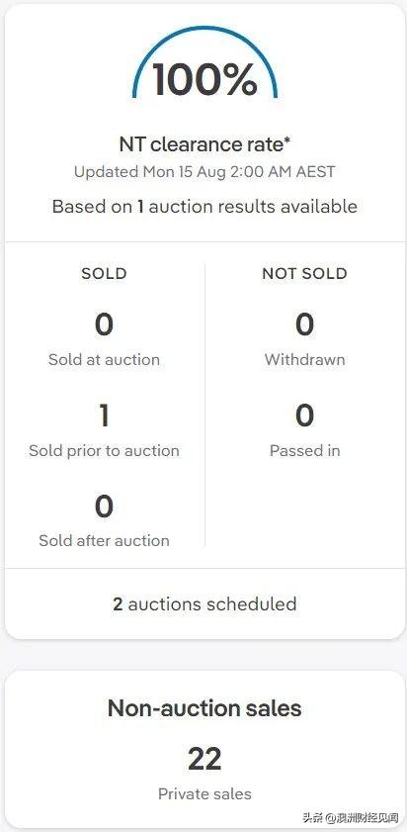This screenshot has width=407, height=832.
Task: Click the NOT SOLD column header
Action: [304, 274]
